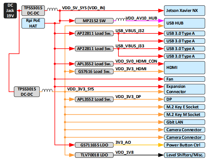
Task: Click the black arrowhead entering Level Shifters/Misc.
Action: pos(161,155)
